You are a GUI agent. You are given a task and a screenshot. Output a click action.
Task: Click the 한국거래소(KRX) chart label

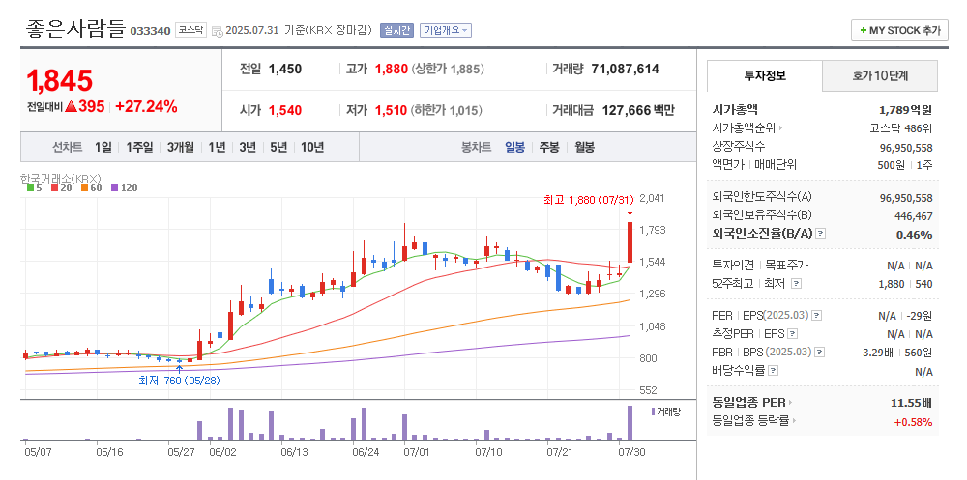coord(60,178)
